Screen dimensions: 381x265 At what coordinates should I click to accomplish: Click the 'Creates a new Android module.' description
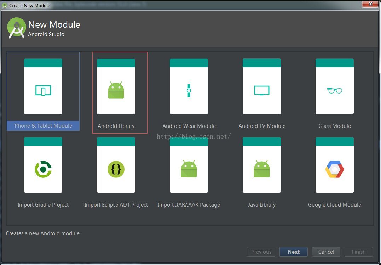(43, 233)
